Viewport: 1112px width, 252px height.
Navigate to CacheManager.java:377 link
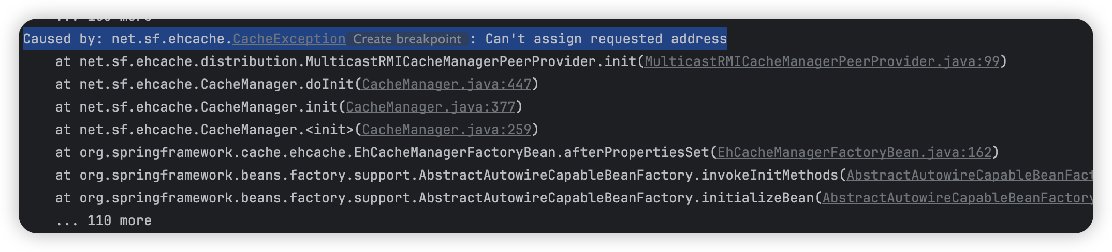431,107
